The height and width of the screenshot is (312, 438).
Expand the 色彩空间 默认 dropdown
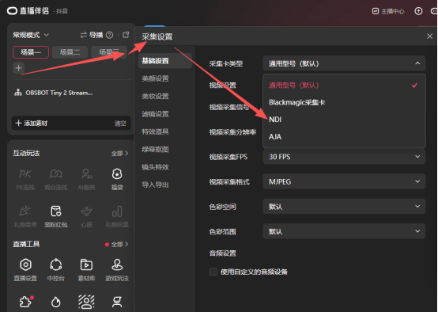pos(344,207)
